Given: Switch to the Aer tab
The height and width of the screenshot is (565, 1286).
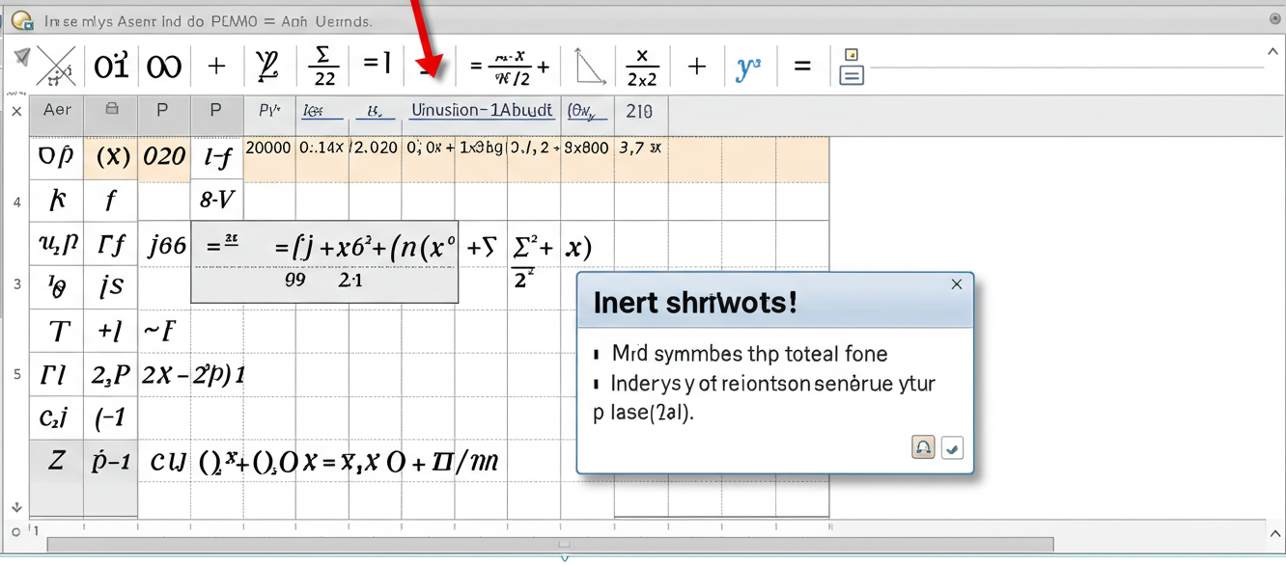Looking at the screenshot, I should coord(57,110).
